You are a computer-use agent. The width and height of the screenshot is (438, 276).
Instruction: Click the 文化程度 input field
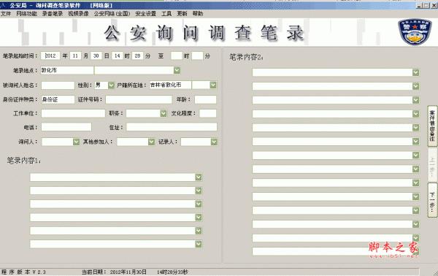(208, 113)
